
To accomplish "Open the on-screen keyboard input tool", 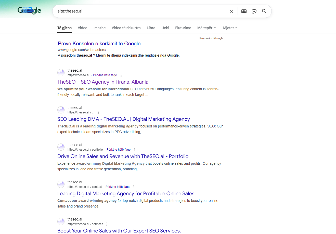I will [244, 11].
